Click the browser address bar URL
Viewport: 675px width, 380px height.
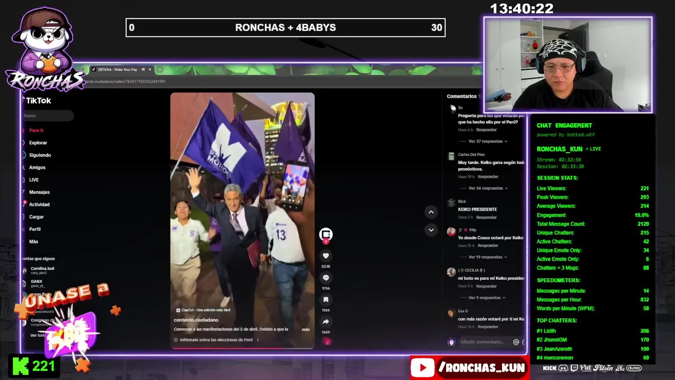coord(126,81)
